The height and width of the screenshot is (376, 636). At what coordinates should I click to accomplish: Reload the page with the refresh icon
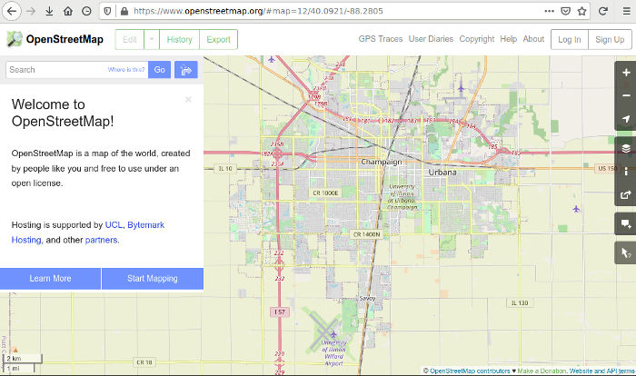[603, 11]
